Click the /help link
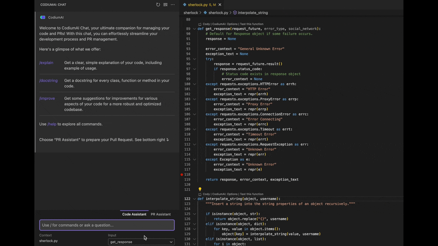Viewport: 438px width, 246px height. tap(52, 124)
